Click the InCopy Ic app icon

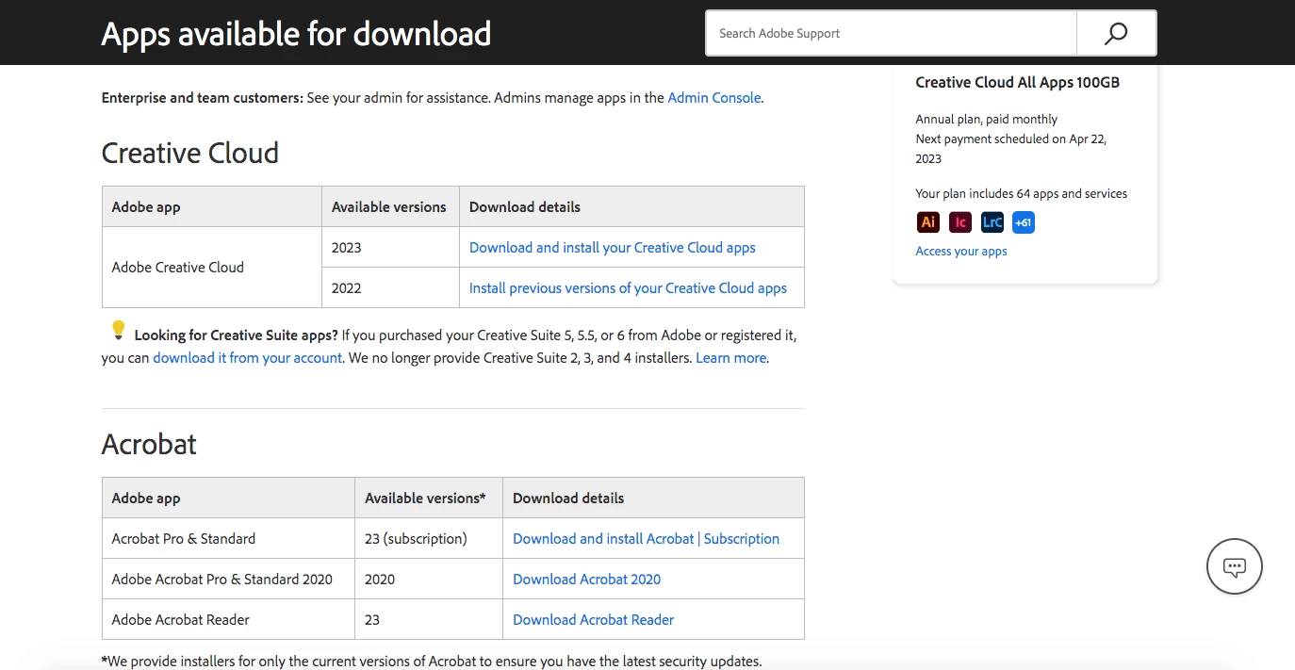coord(960,222)
